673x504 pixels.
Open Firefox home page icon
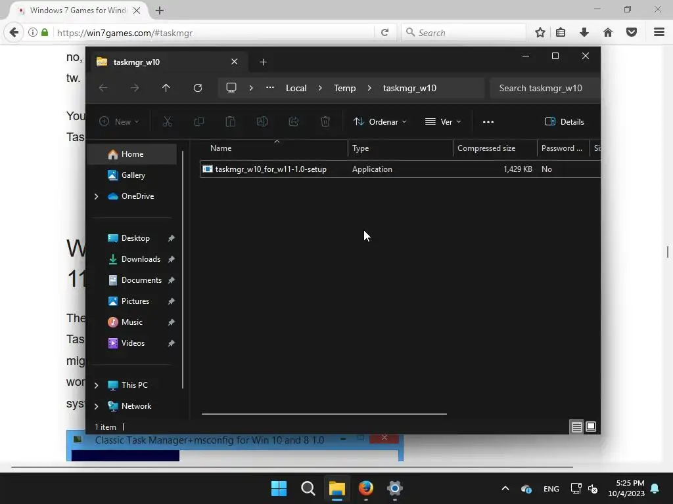(x=608, y=33)
